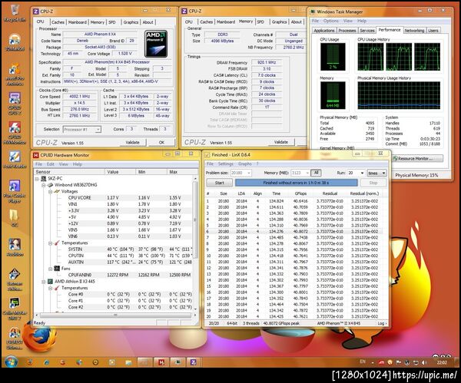Click the Task Manager taskbar button
This screenshot has height=383, width=461.
click(177, 362)
